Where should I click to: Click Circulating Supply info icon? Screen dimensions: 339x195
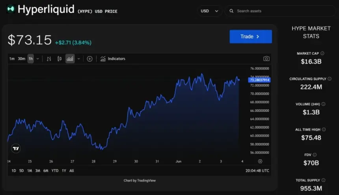(330, 79)
